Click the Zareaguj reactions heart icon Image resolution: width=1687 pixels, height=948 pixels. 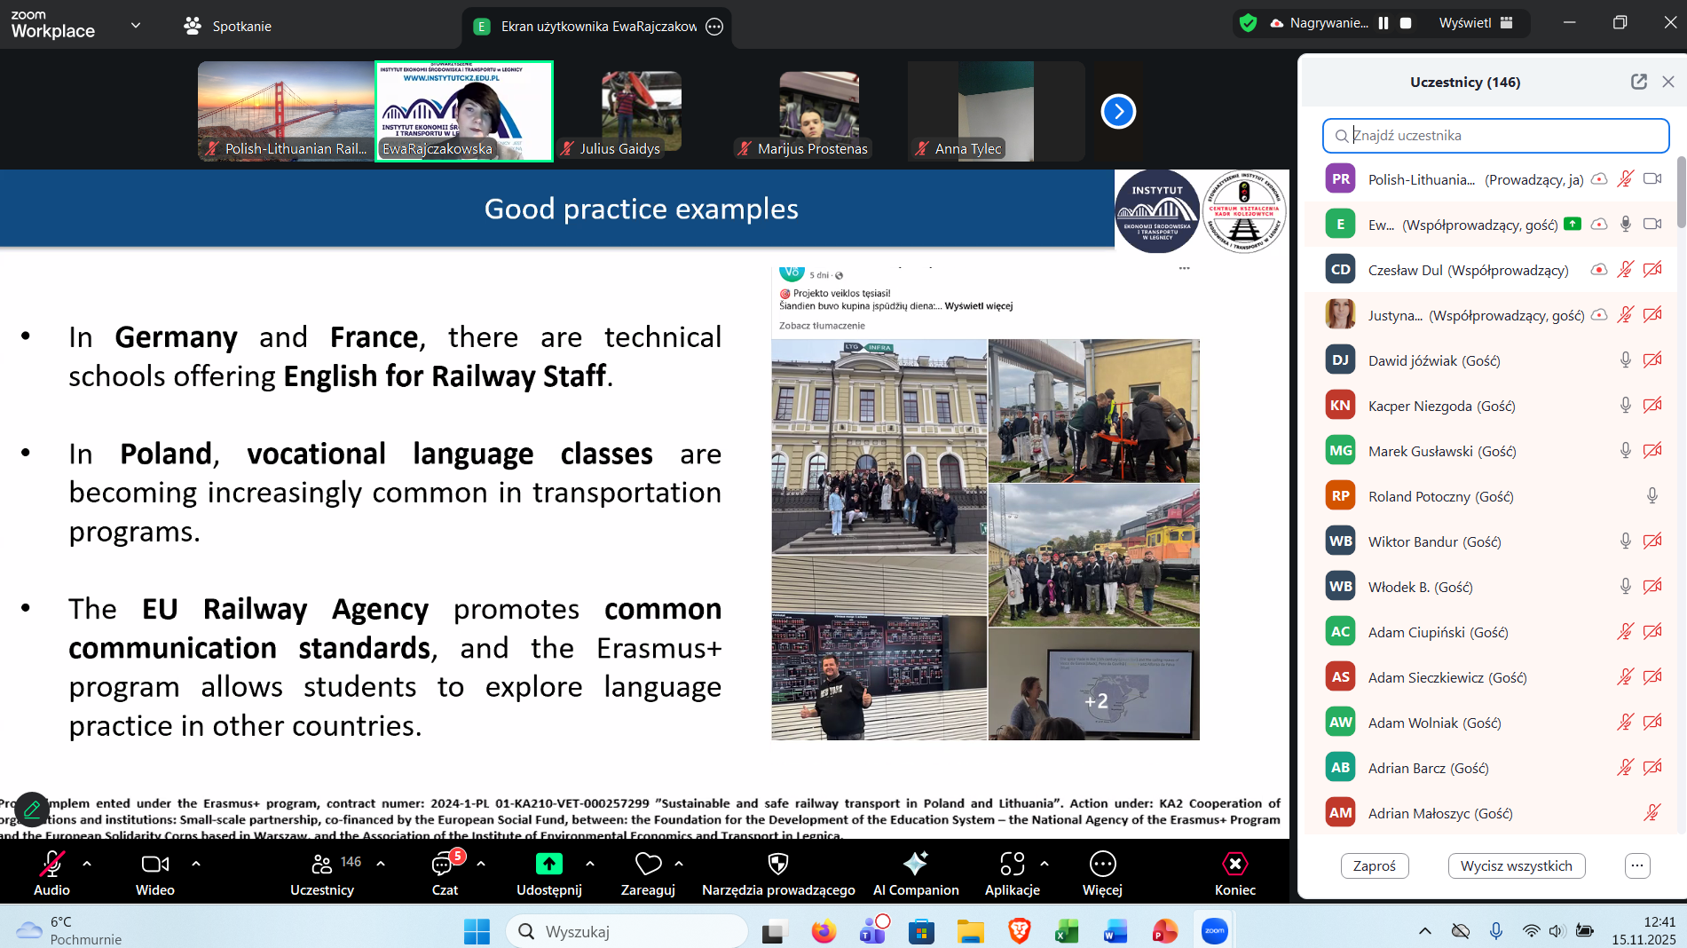[x=648, y=864]
